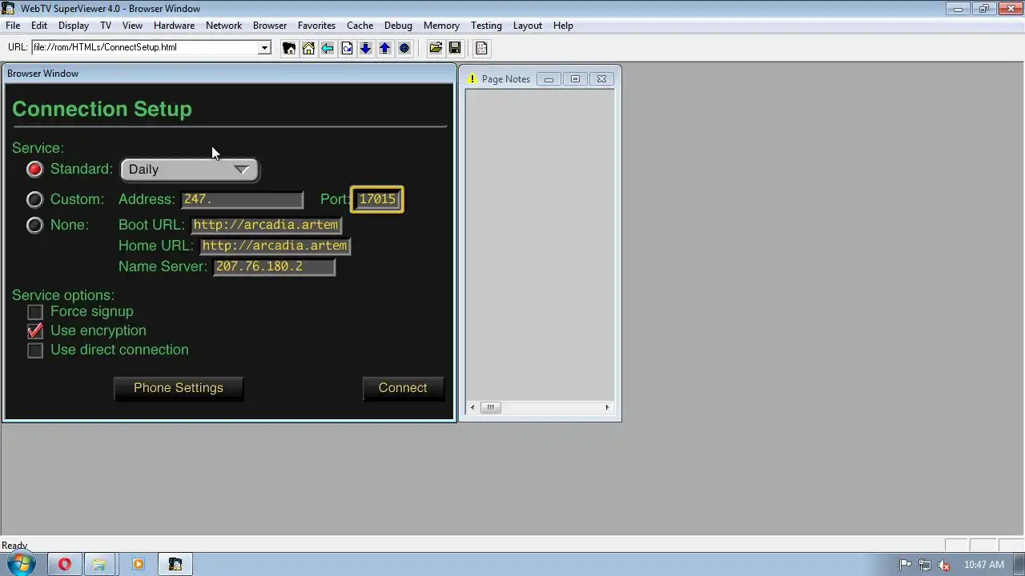Click the Page Notes warning icon
This screenshot has width=1025, height=576.
pyautogui.click(x=472, y=79)
